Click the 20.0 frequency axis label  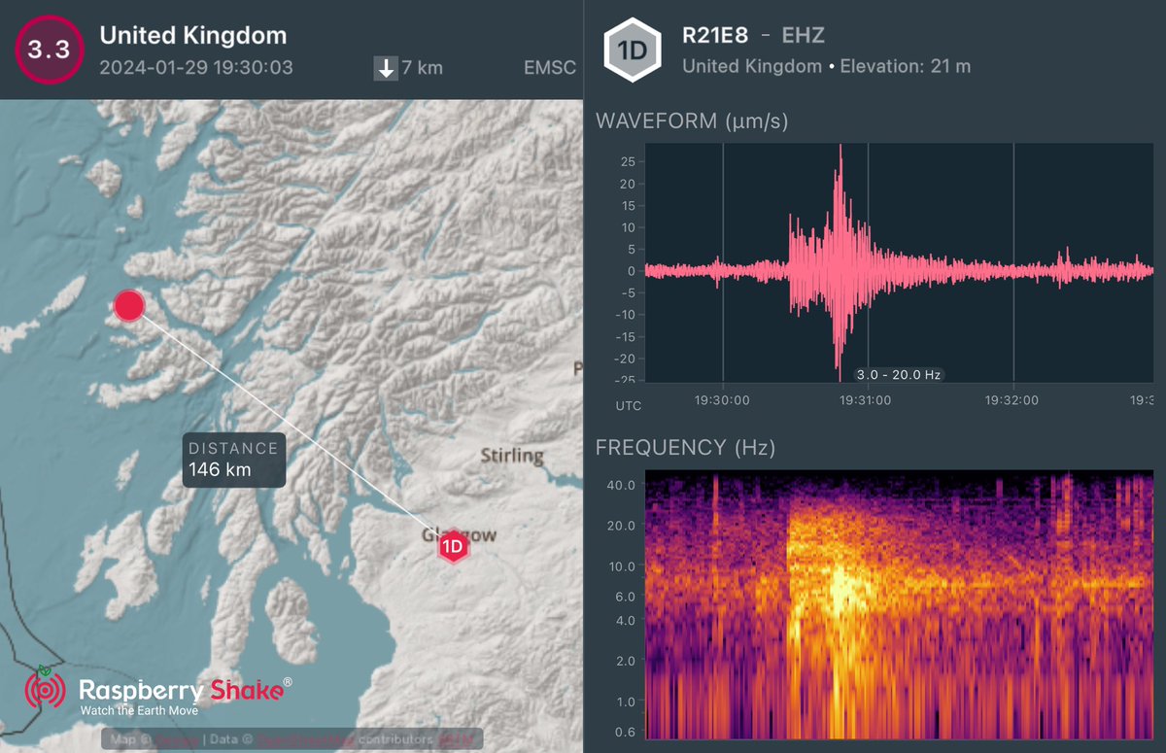tap(621, 525)
